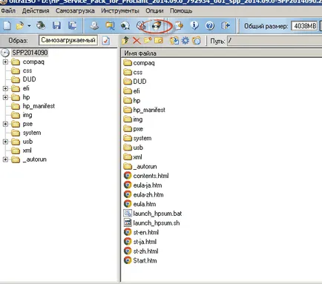Expand the pxe folder in the tree
Viewport: 322px width, 284px height.
(5, 124)
